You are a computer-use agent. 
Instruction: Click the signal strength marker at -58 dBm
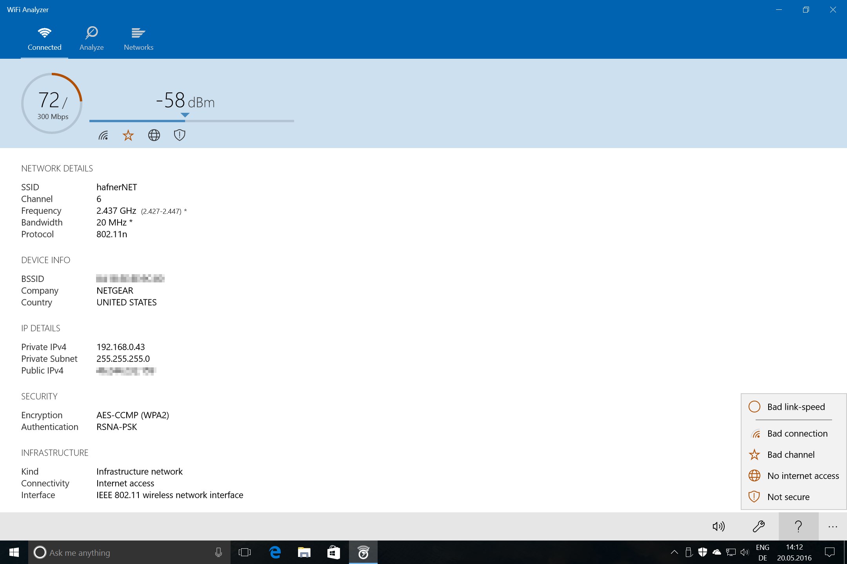pos(184,115)
